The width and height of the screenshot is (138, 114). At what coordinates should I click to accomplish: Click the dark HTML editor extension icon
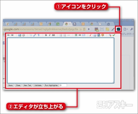[118, 29]
